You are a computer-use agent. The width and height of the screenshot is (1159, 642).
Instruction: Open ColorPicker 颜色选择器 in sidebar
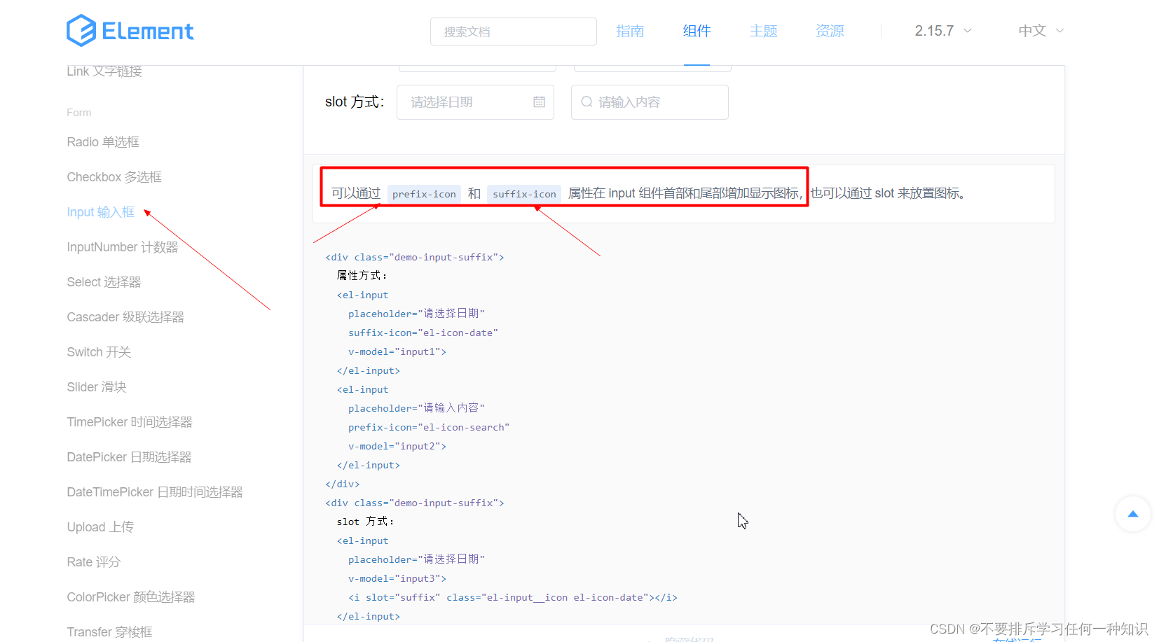click(x=131, y=597)
